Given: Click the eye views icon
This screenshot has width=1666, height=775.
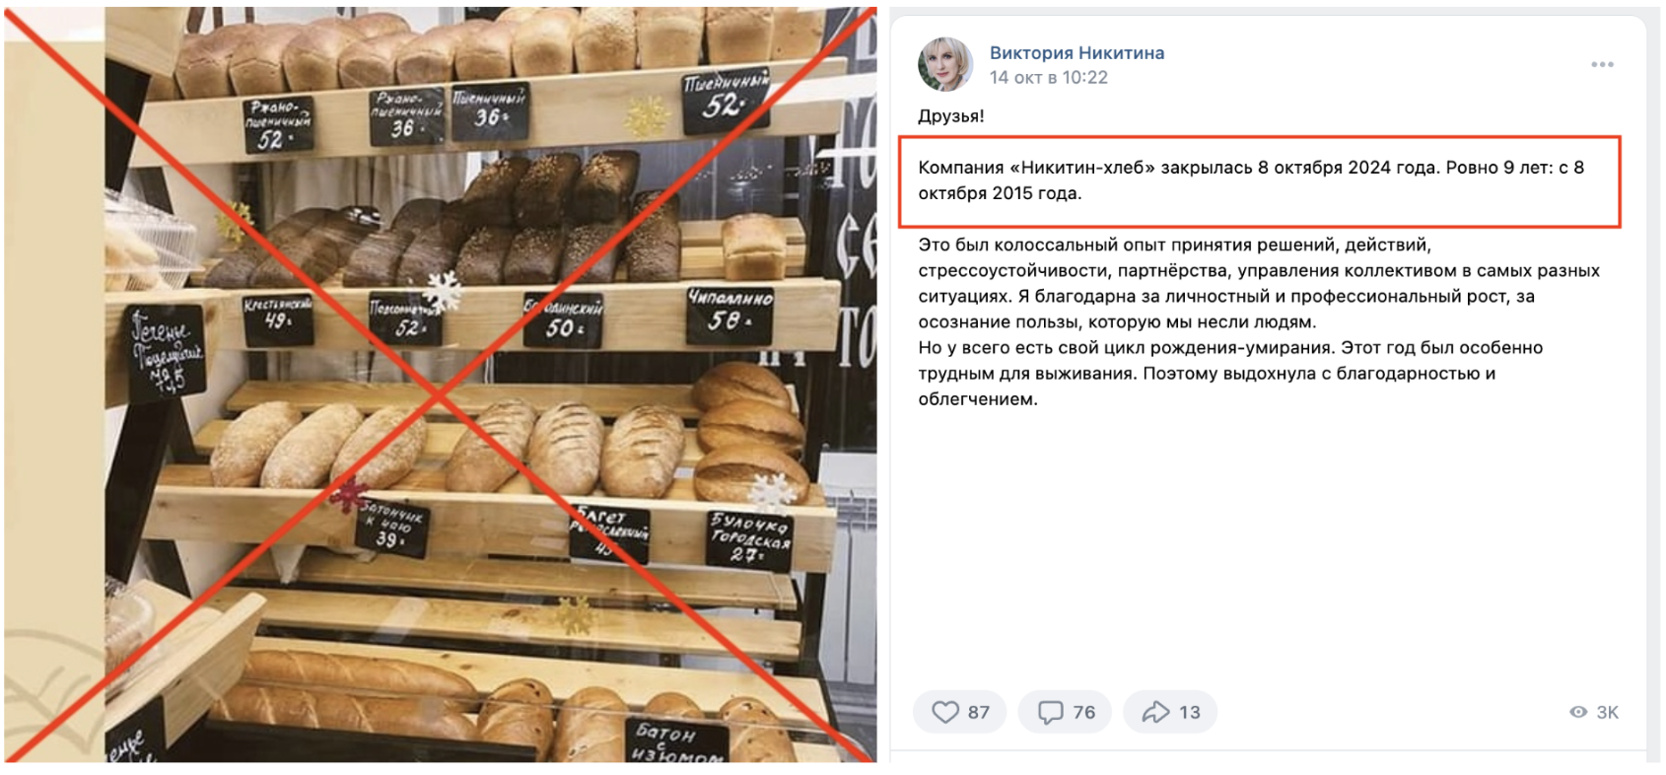Looking at the screenshot, I should point(1578,712).
